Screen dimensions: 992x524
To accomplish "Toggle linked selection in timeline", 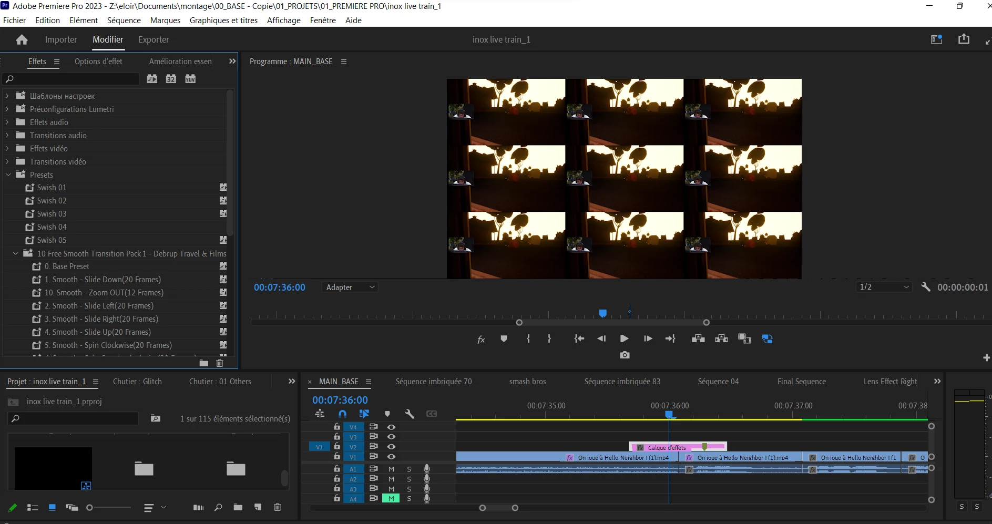I will coord(364,414).
